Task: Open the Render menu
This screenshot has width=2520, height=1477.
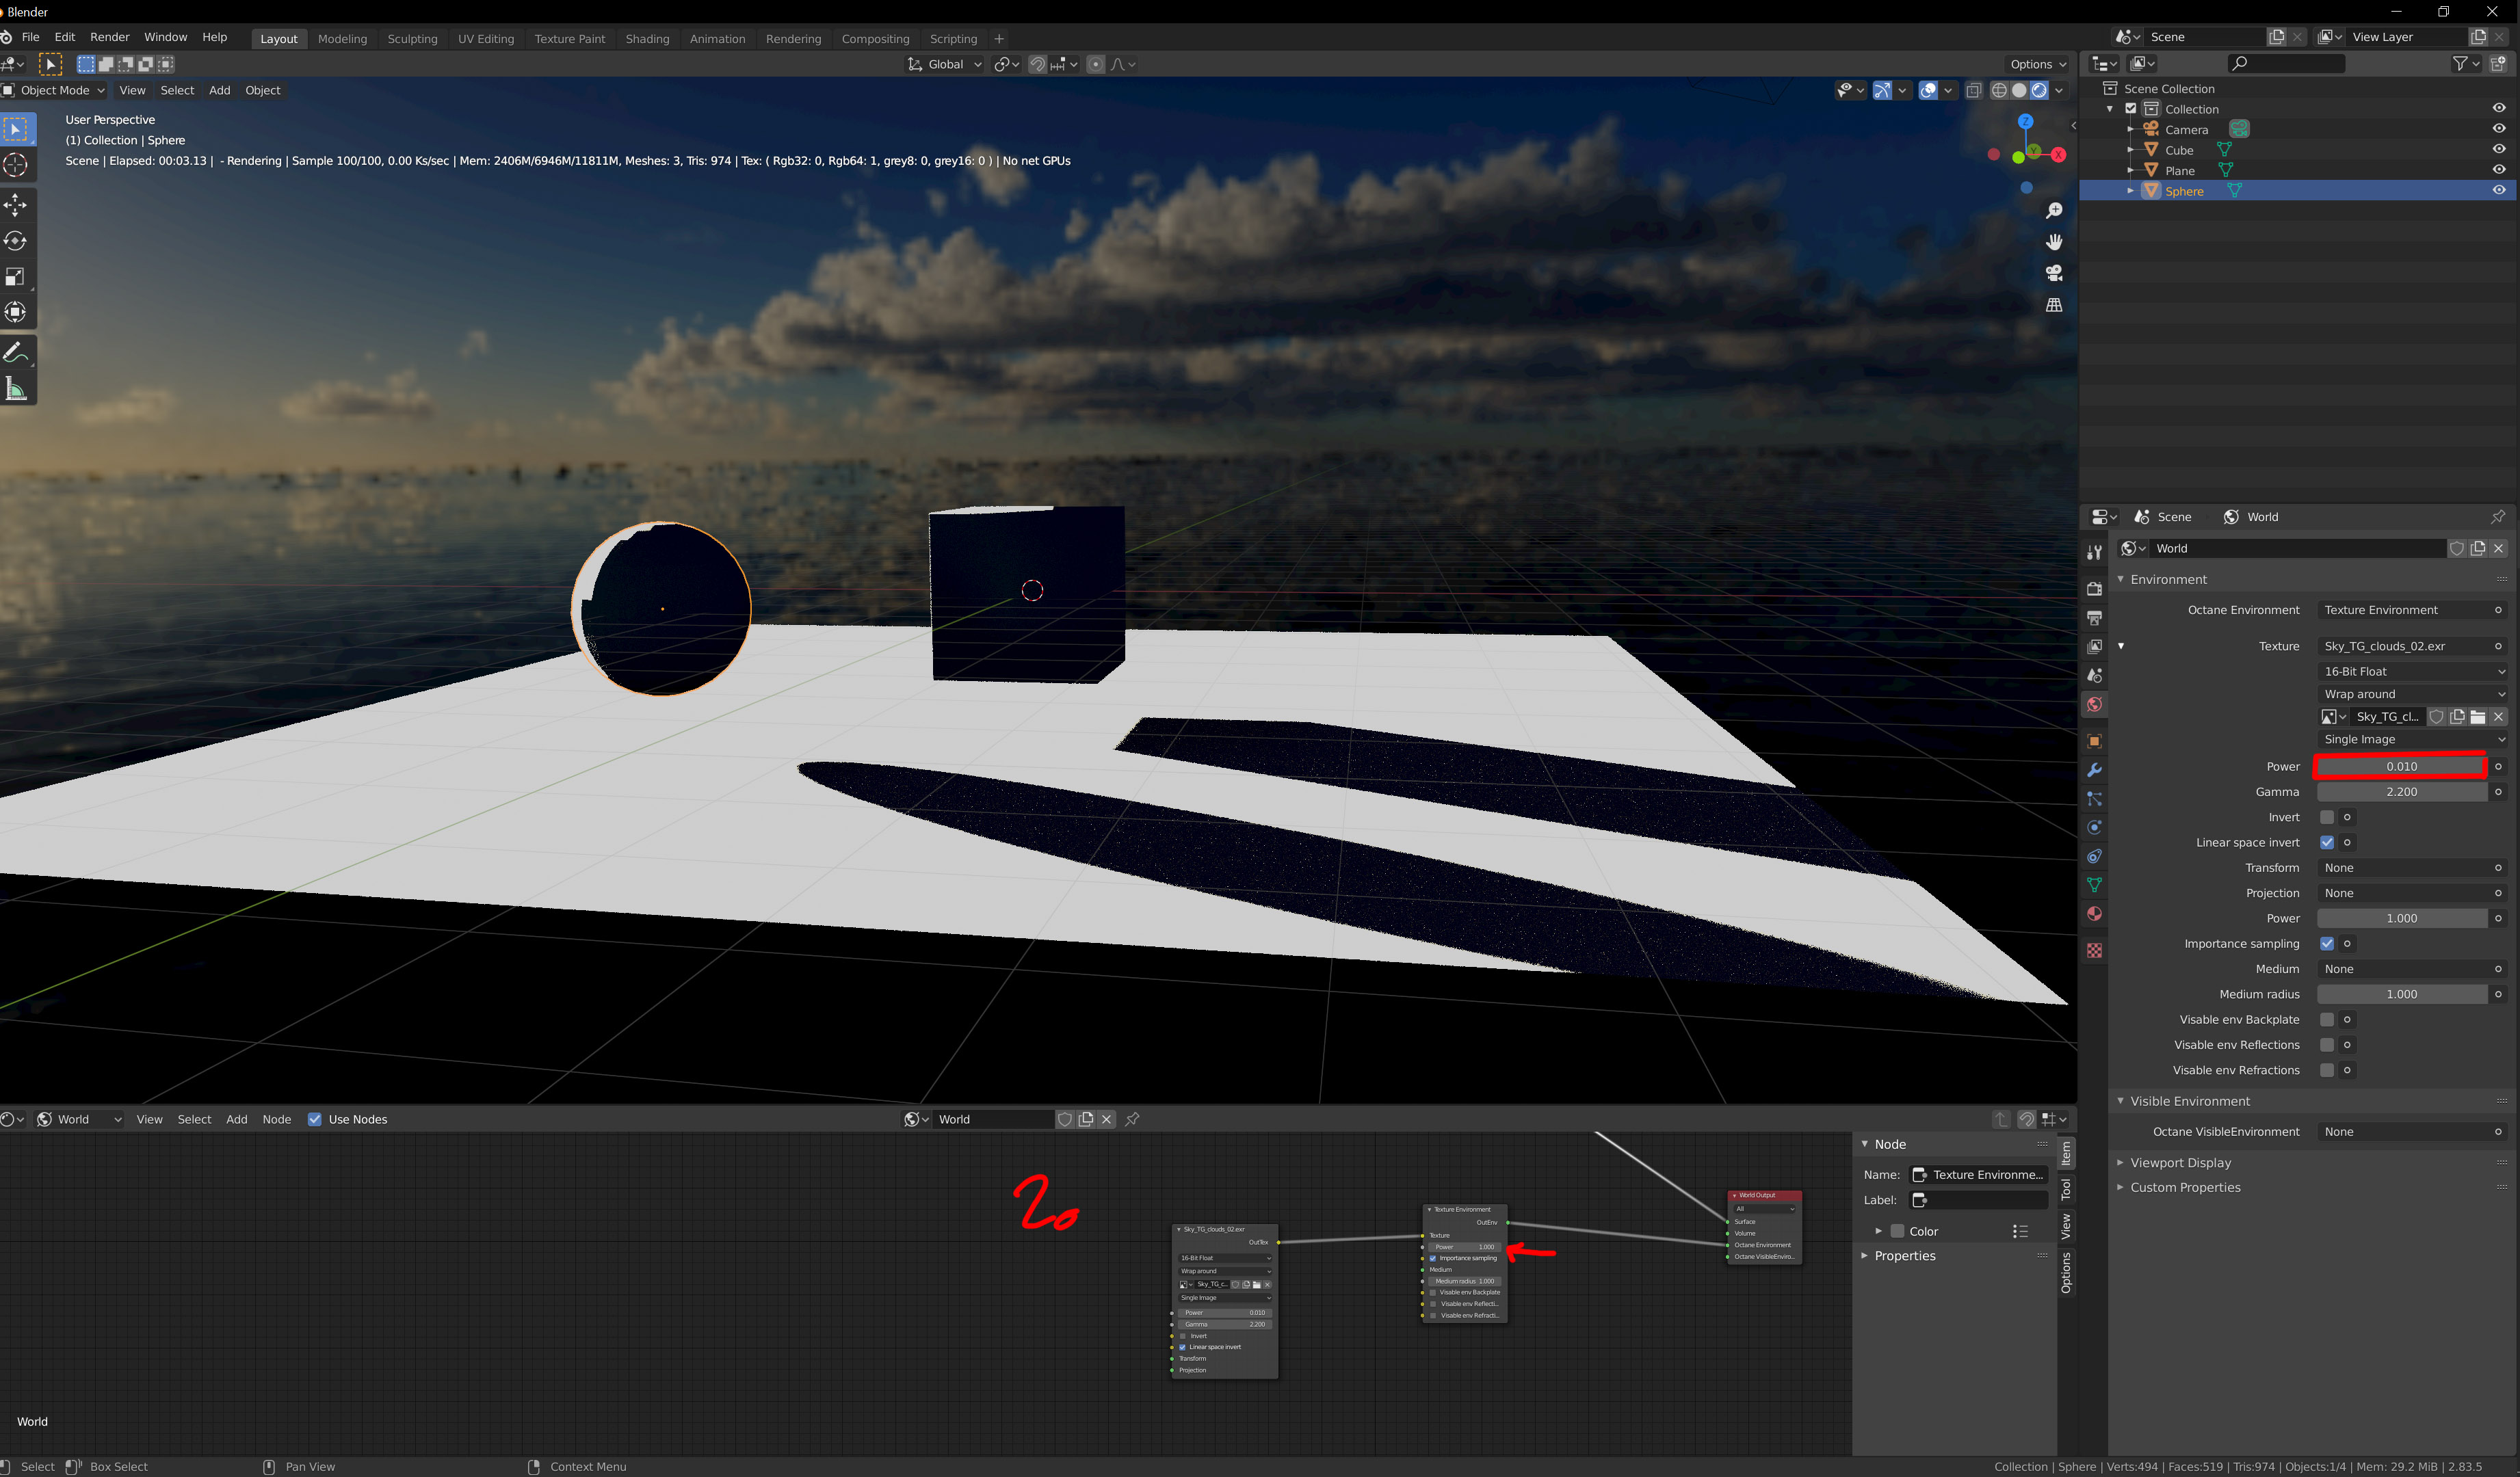Action: click(x=109, y=37)
